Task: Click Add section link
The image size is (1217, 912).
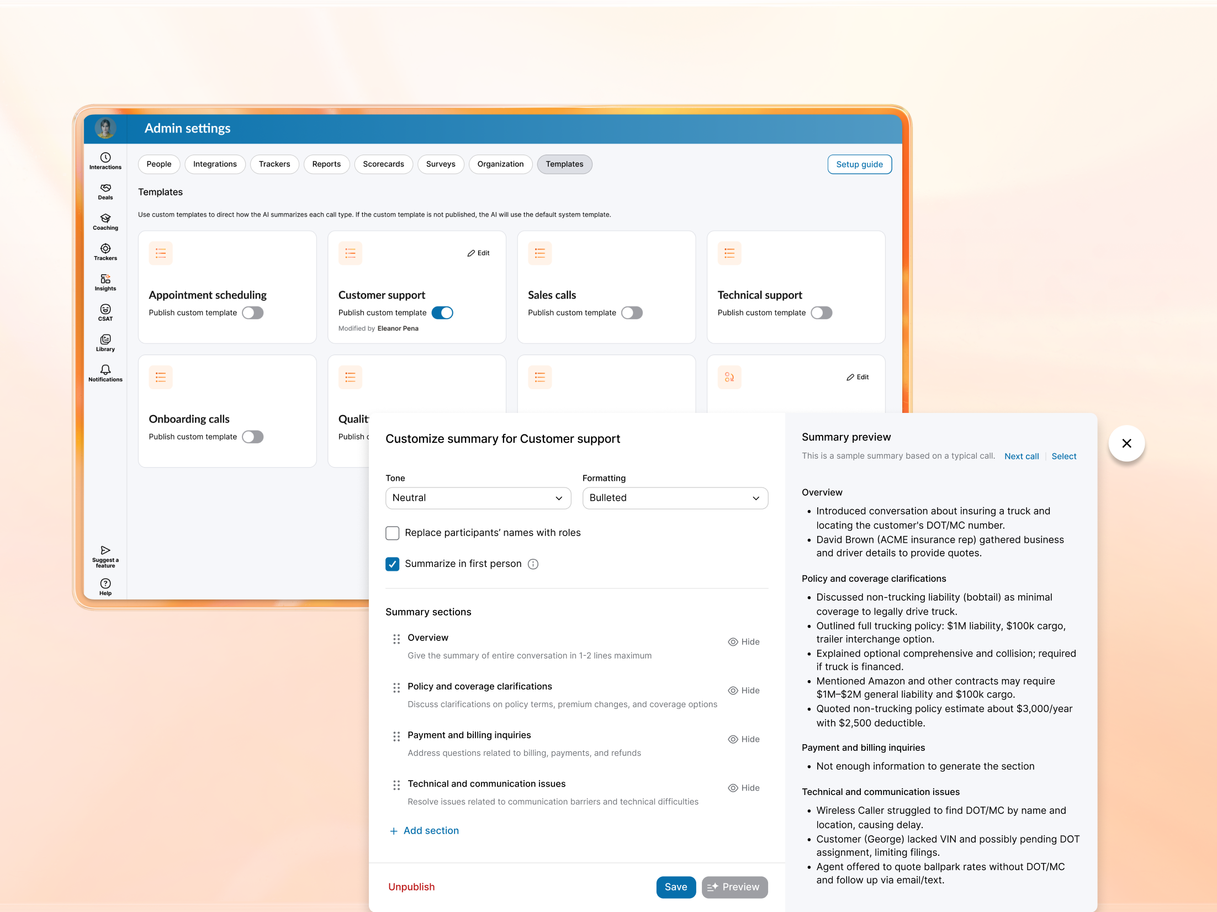Action: tap(425, 830)
